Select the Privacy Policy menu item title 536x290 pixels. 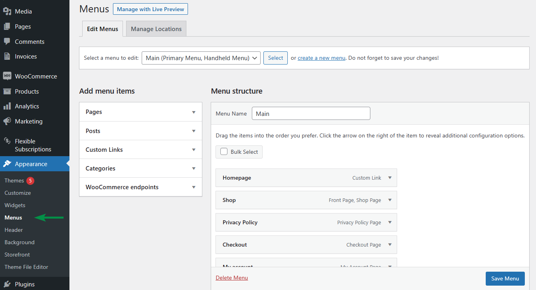240,222
